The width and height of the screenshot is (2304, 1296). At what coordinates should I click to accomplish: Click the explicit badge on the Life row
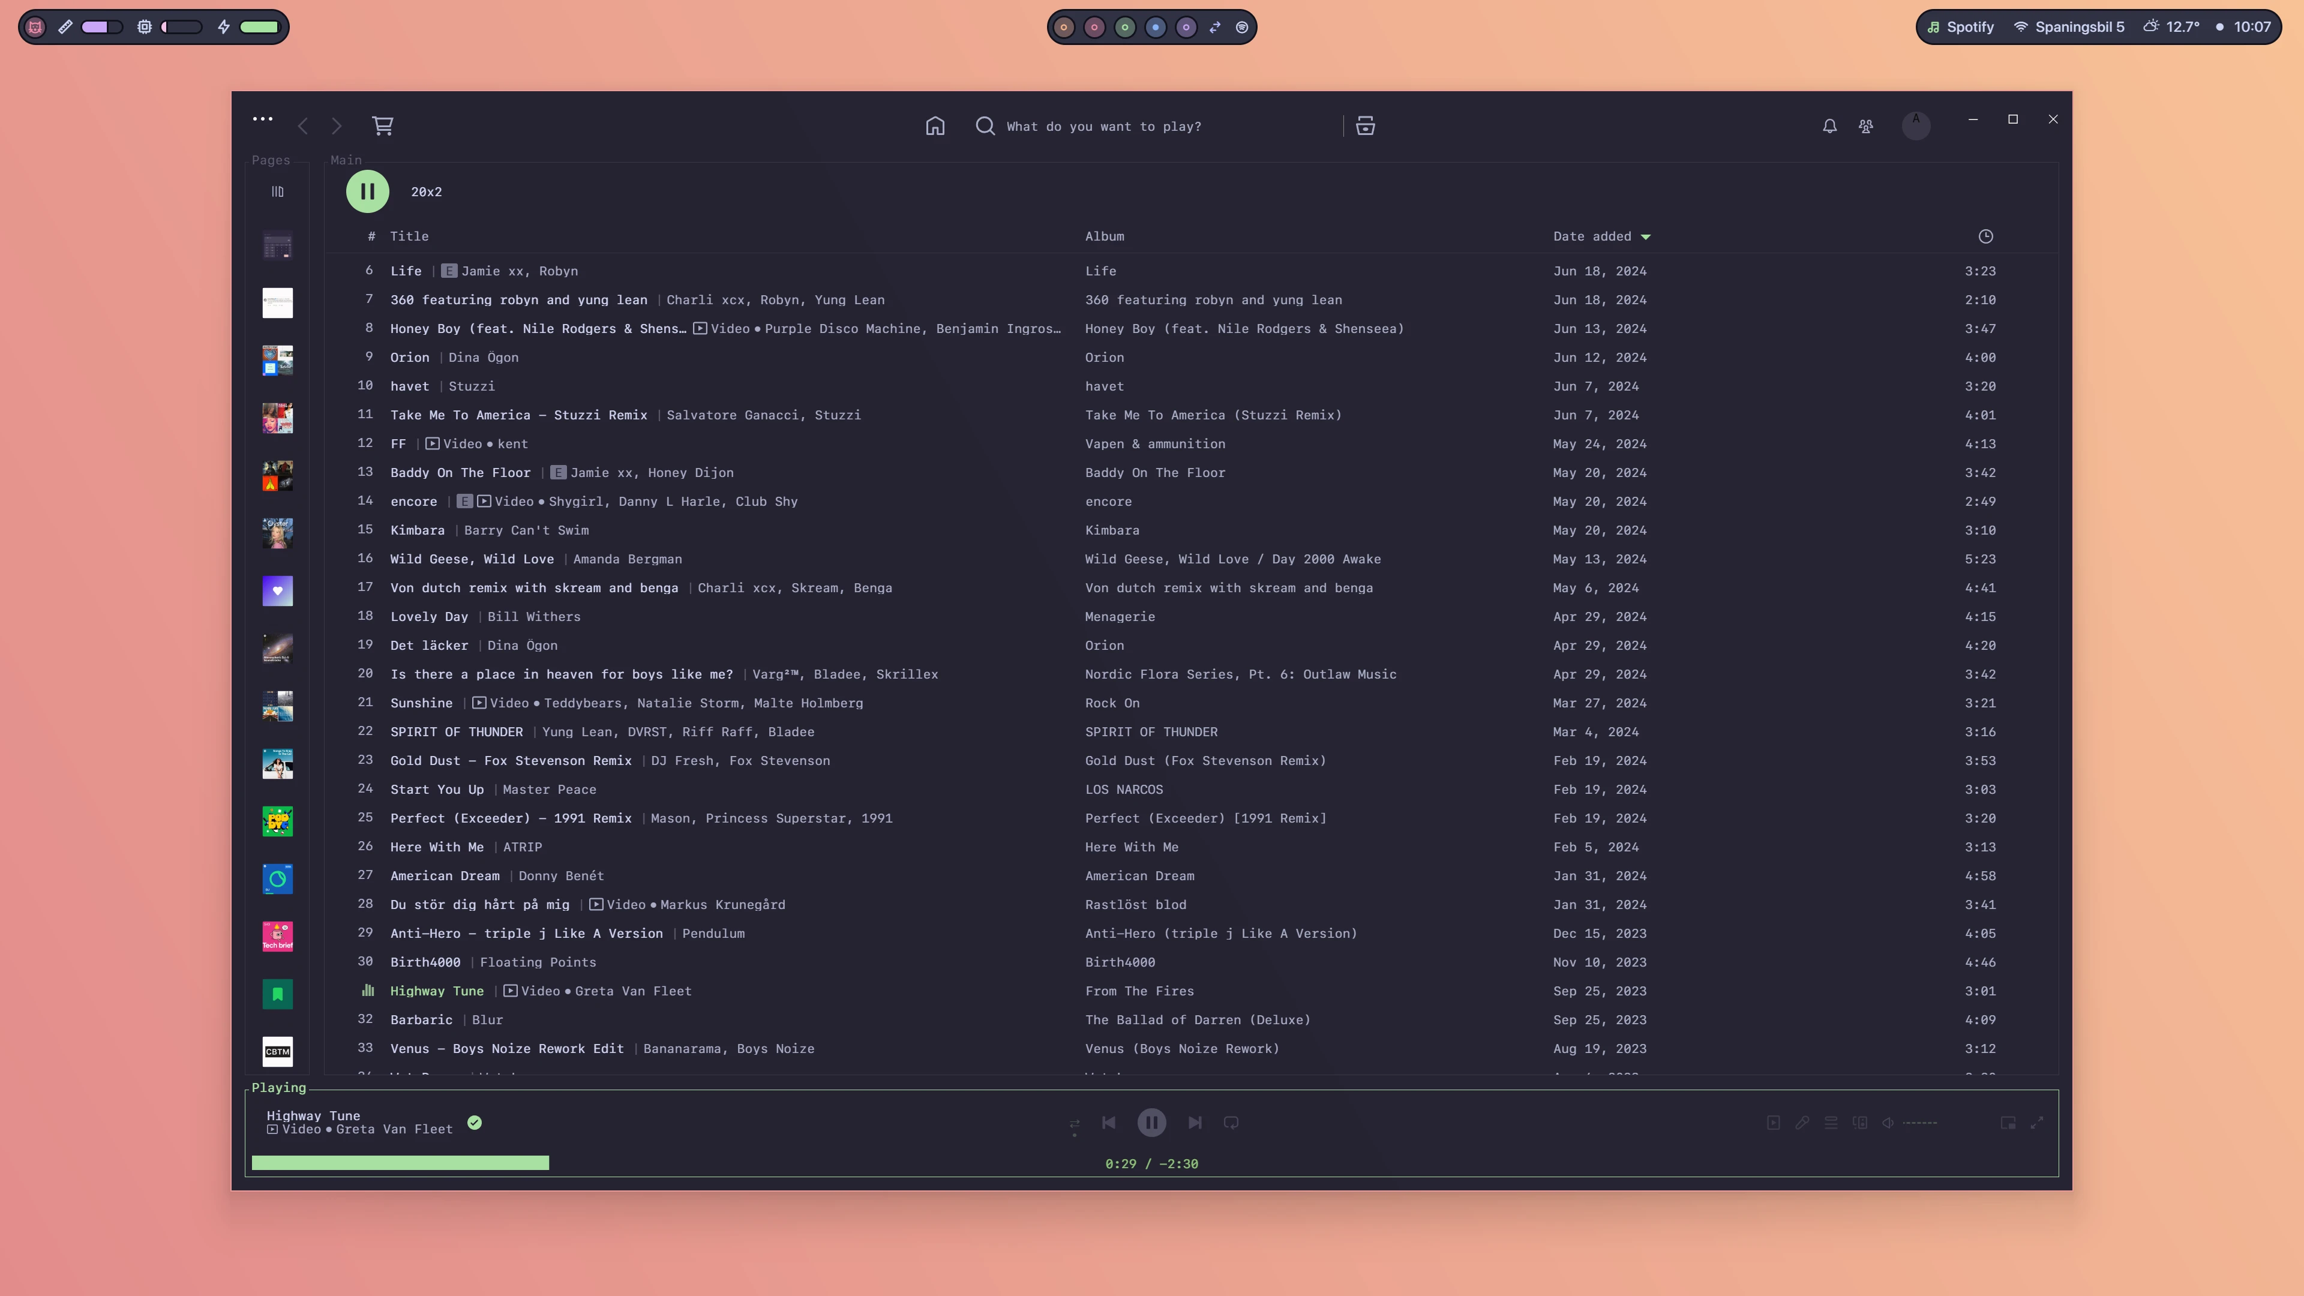coord(449,271)
